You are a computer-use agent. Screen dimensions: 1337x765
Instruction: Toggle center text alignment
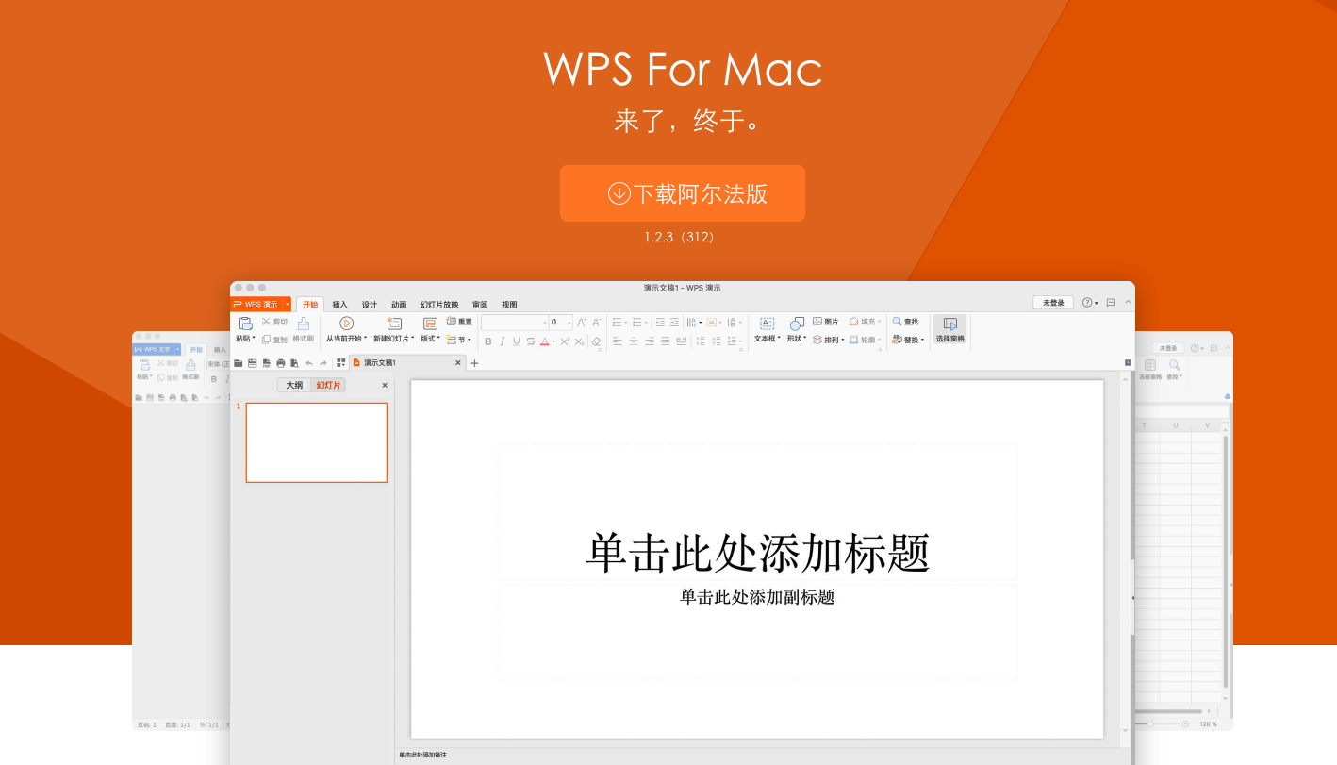pyautogui.click(x=634, y=341)
